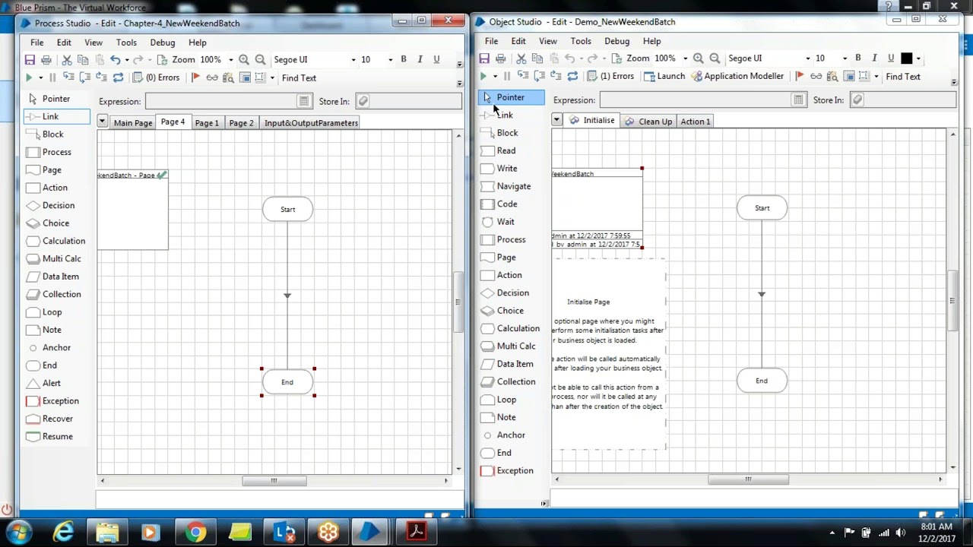Viewport: 973px width, 547px height.
Task: Select the Code stage in Object Studio
Action: [499, 204]
